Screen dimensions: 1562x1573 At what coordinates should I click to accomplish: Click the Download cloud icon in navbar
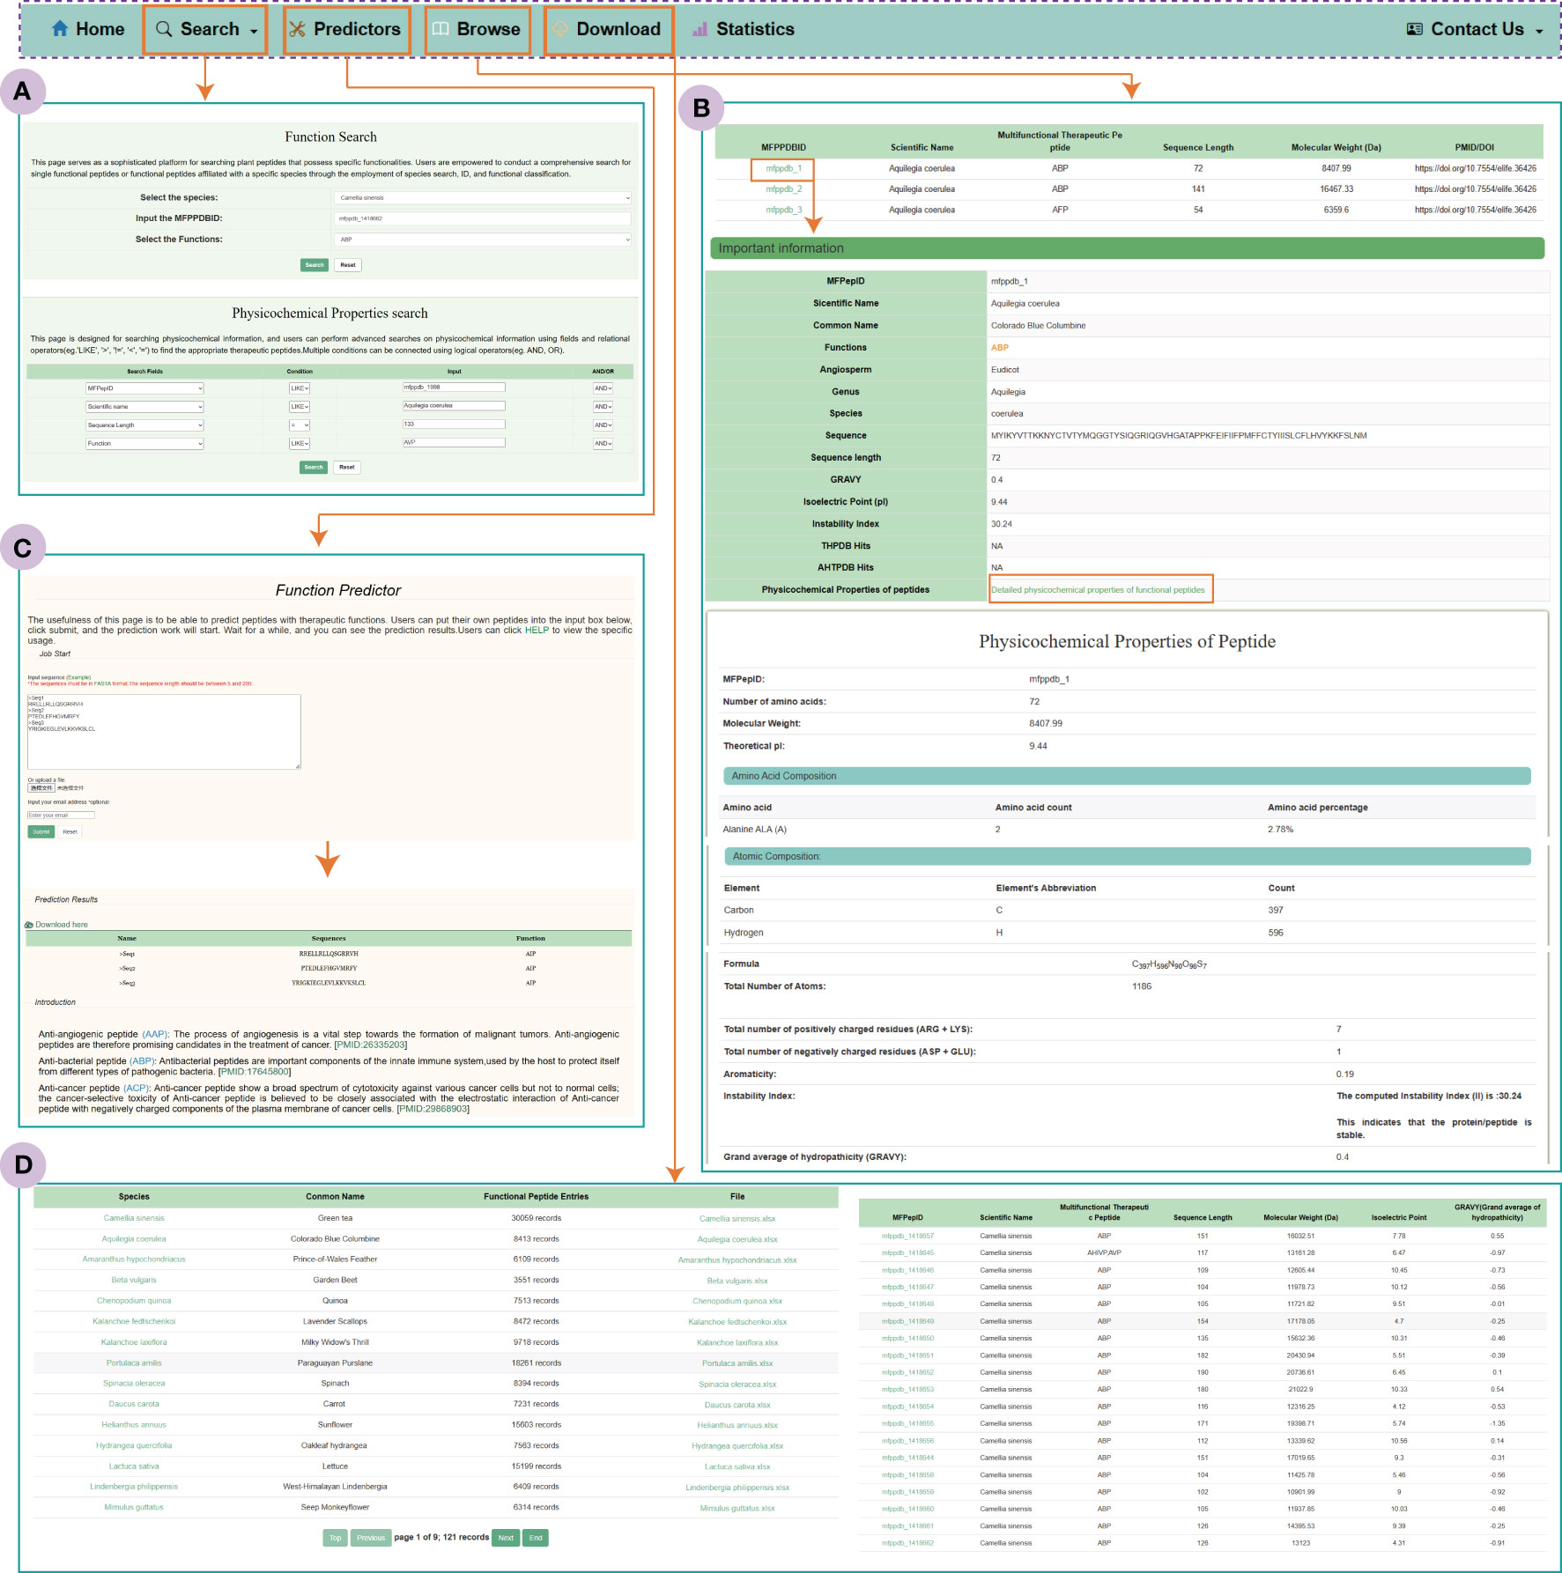pos(559,29)
